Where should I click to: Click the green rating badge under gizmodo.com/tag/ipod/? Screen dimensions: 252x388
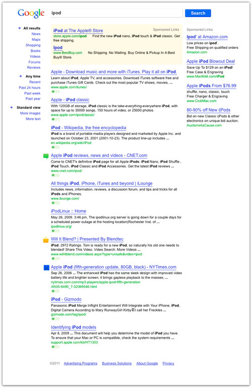tap(55, 319)
